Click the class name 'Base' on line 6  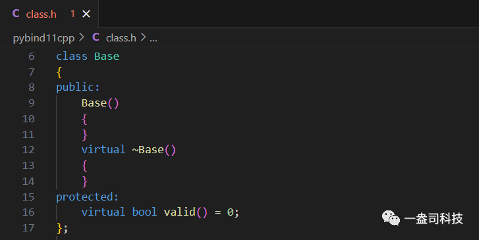tap(107, 56)
